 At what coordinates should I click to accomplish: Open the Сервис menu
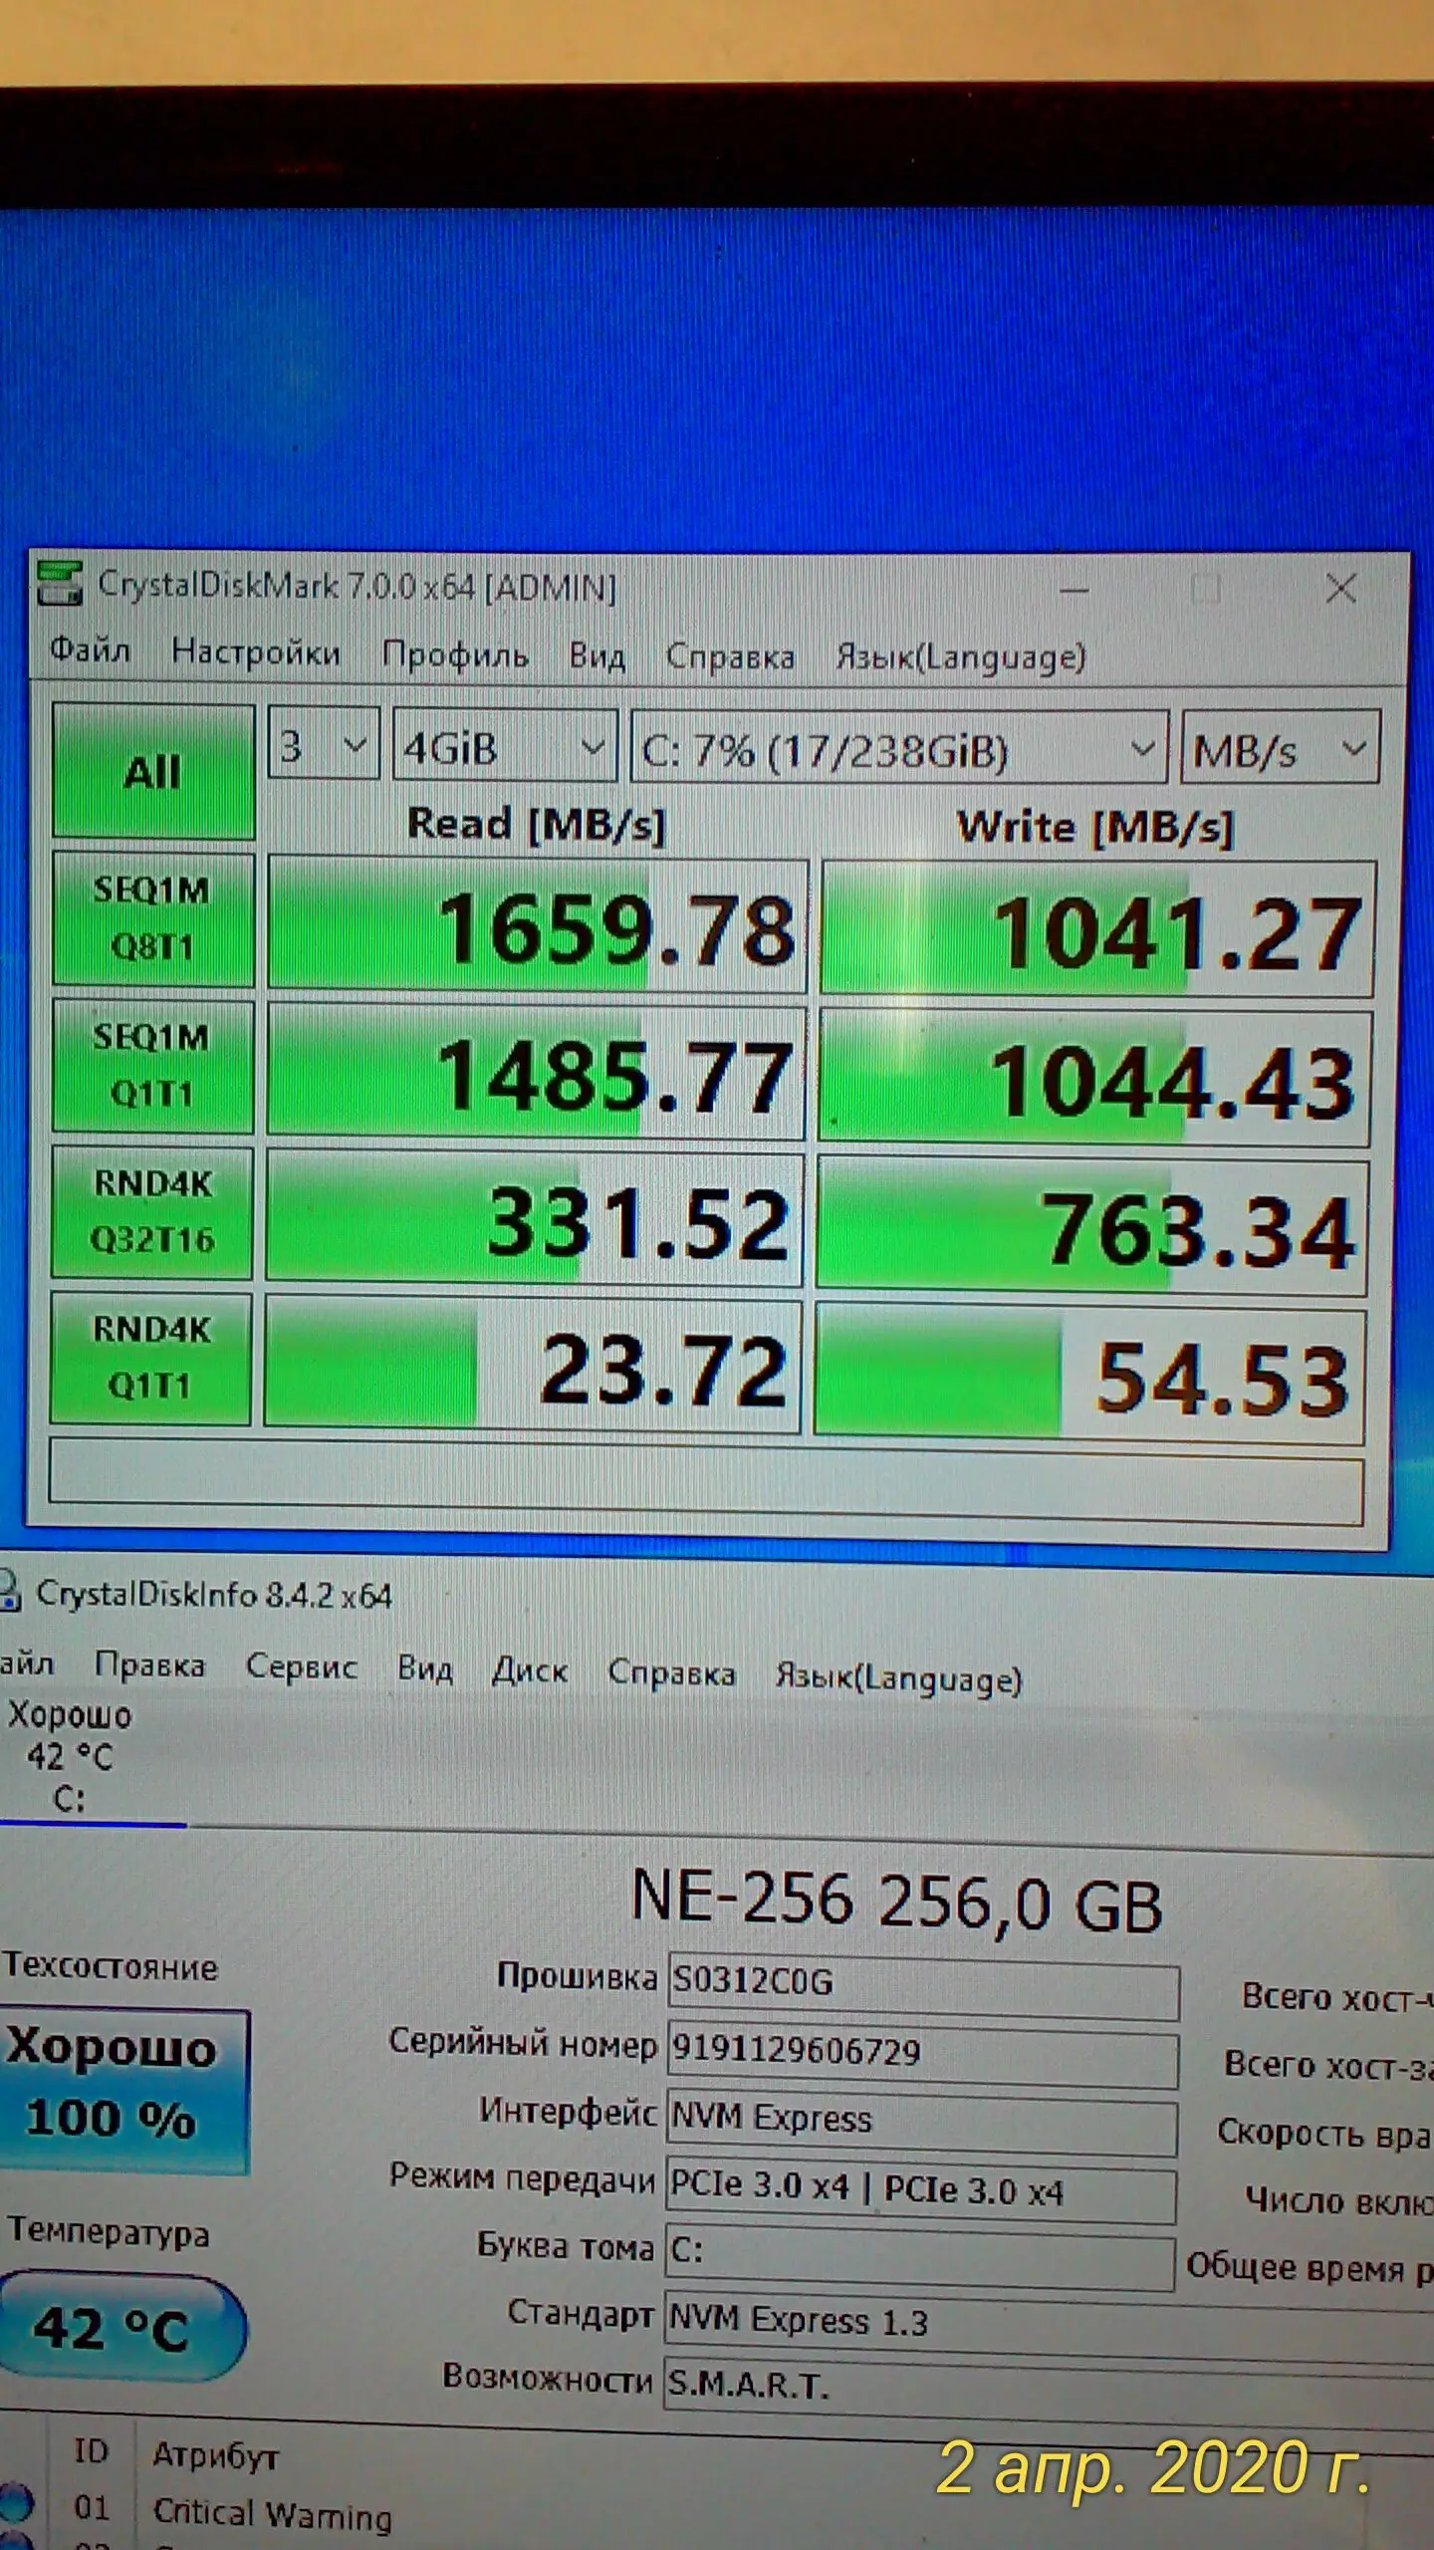[x=302, y=1666]
